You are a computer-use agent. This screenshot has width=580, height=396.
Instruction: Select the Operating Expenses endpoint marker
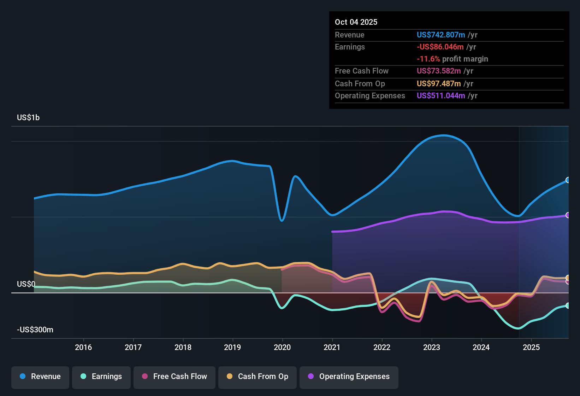coord(568,214)
